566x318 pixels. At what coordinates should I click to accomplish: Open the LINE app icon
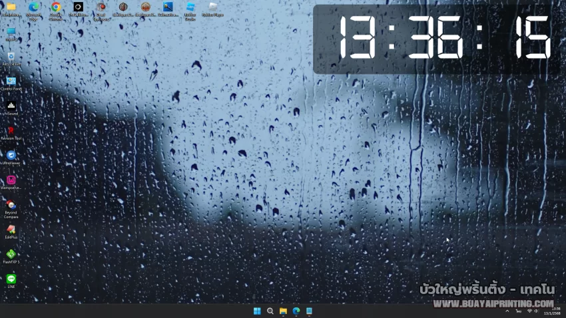click(x=11, y=279)
